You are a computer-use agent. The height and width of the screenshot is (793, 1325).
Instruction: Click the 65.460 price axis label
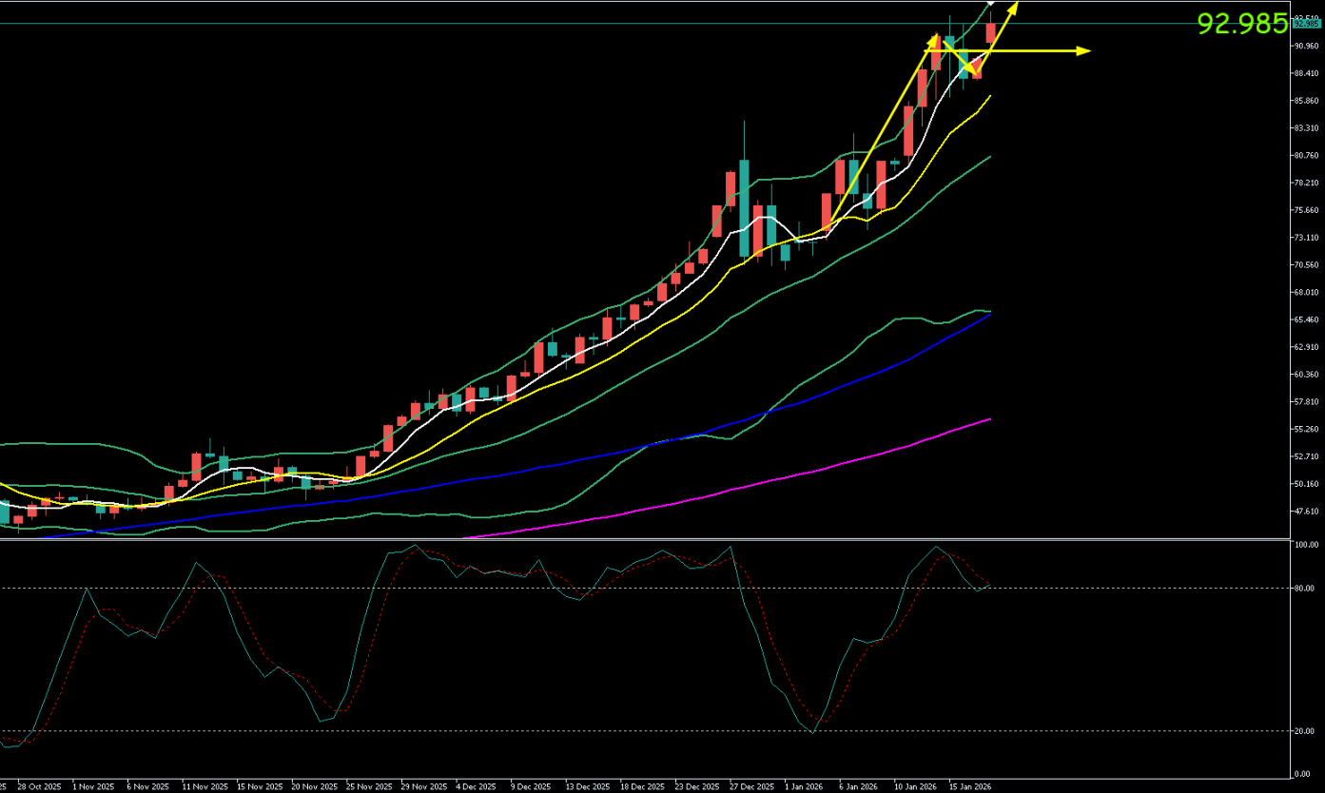pos(1304,319)
